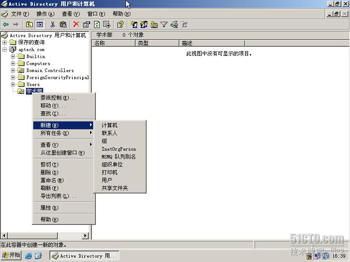Image resolution: width=350 pixels, height=262 pixels.
Task: Open the 查看(V) submenu in context menu
Action: point(63,145)
